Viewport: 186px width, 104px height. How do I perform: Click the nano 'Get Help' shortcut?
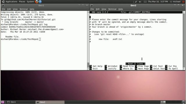tap(96, 66)
